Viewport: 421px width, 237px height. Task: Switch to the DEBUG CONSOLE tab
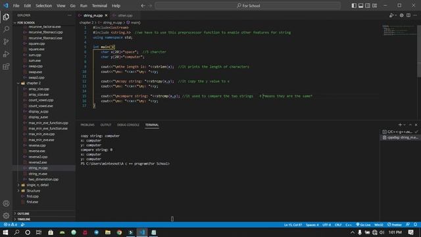tap(128, 125)
